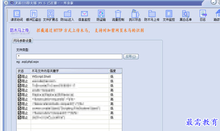
Task: Click the 应用(O) apply button
Action: pyautogui.click(x=131, y=57)
